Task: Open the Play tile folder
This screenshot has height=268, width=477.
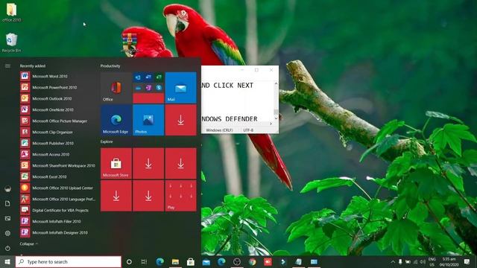Action: click(x=180, y=196)
